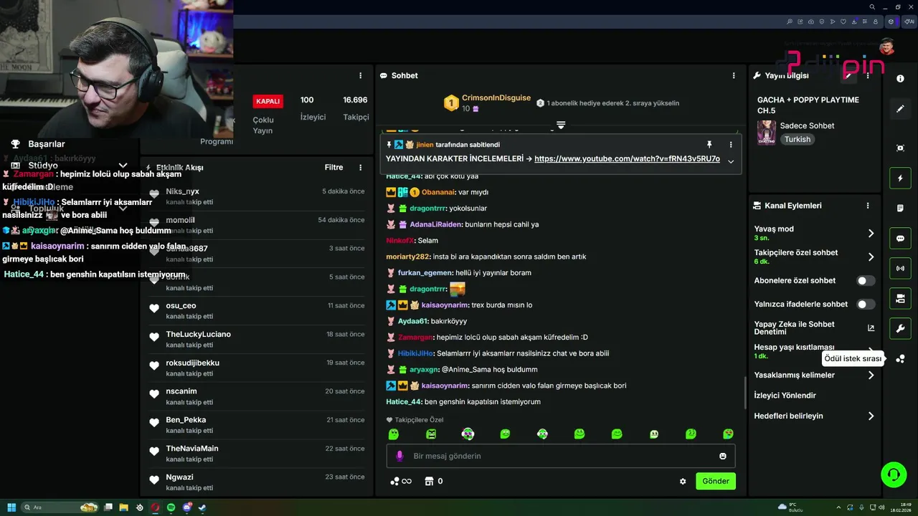Open chat settings gear icon

pos(683,482)
